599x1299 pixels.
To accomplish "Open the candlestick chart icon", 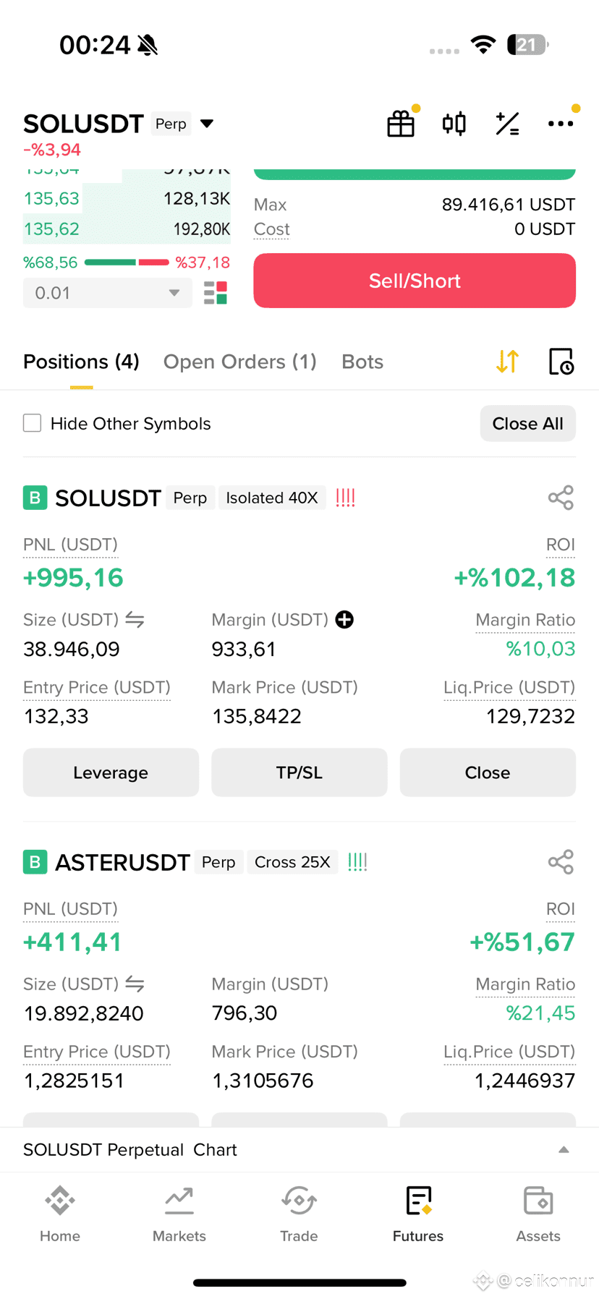I will 454,124.
